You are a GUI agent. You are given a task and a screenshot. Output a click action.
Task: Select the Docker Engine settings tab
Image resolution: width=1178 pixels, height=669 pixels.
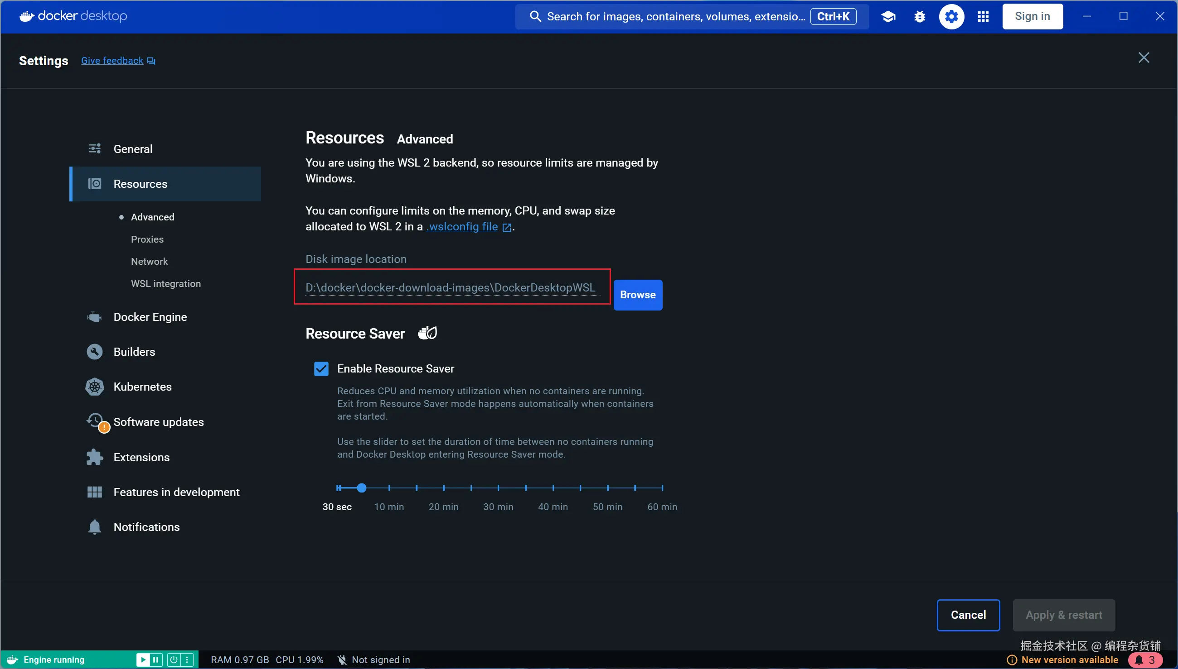coord(150,317)
